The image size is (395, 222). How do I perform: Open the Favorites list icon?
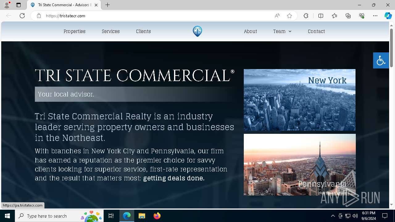(335, 16)
